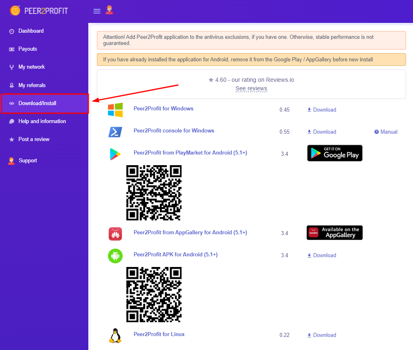Click the My network branch icon
Viewport: 413px width, 350px height.
coord(11,67)
